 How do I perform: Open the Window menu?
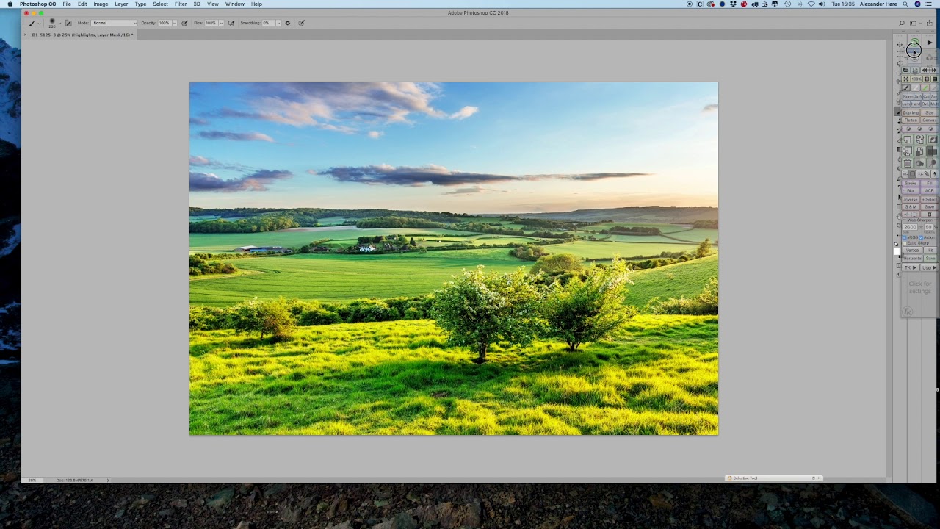click(235, 4)
